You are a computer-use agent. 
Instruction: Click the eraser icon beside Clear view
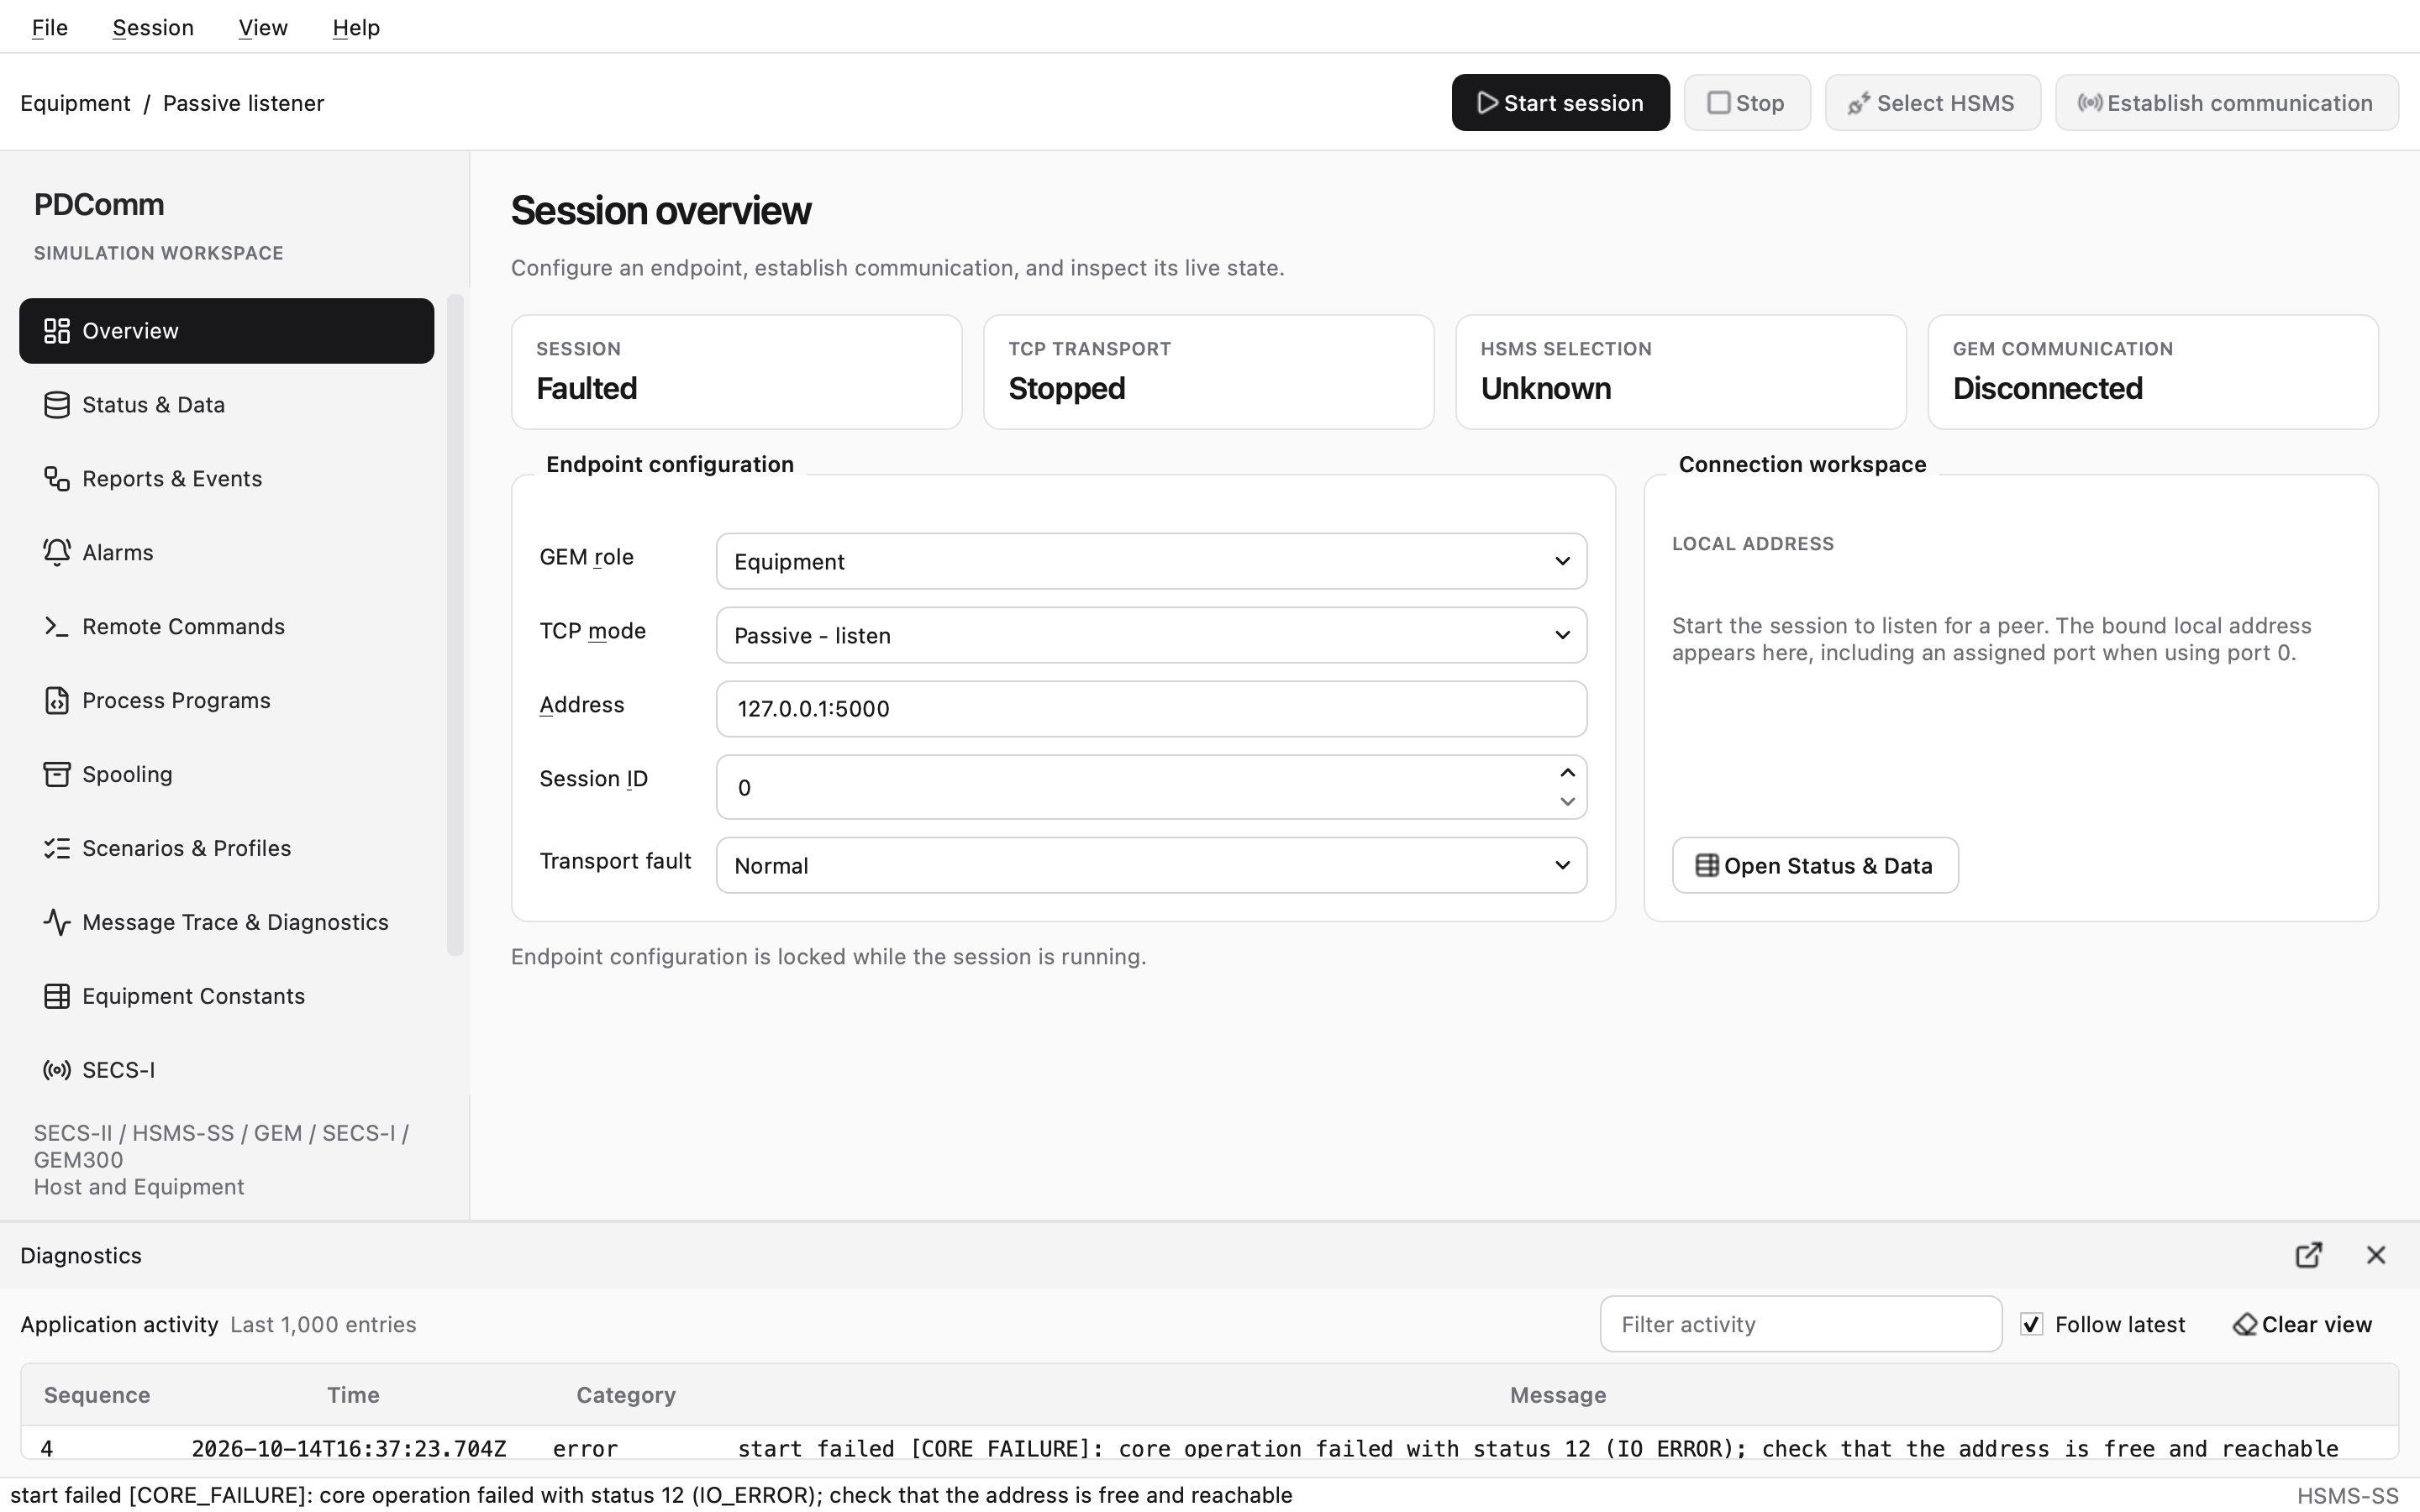(2244, 1325)
